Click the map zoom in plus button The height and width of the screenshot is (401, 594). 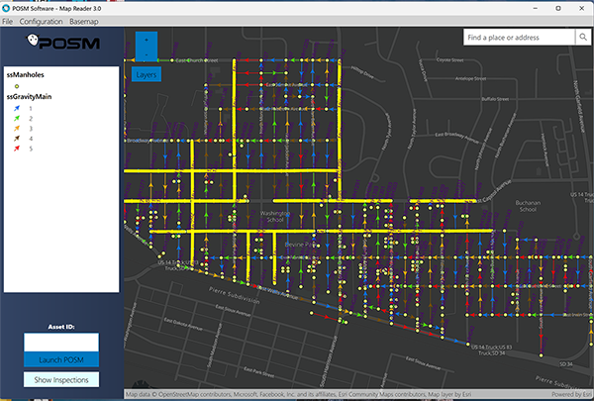(148, 40)
